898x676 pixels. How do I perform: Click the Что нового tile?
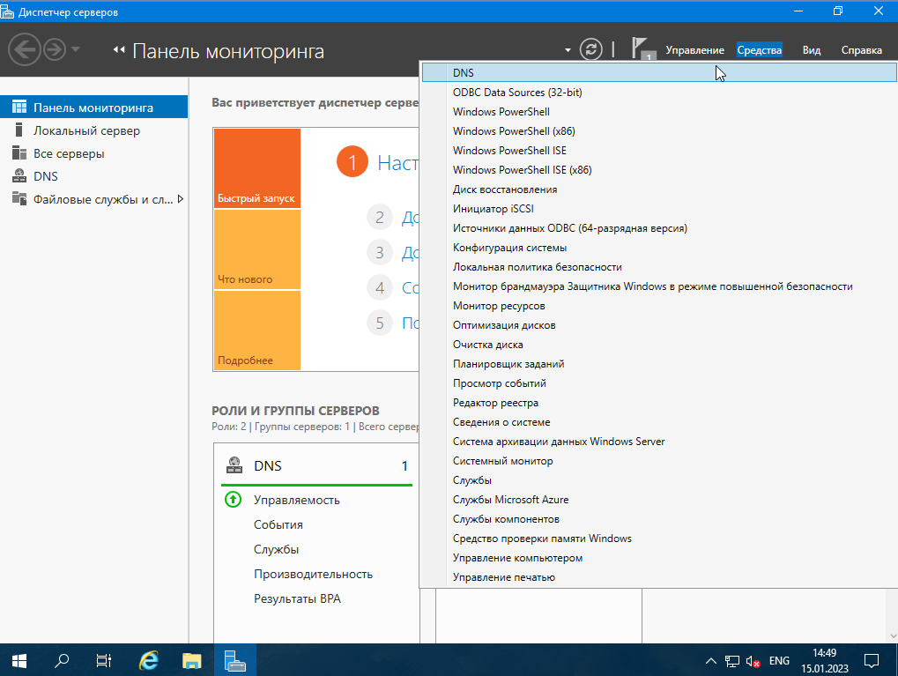point(257,249)
